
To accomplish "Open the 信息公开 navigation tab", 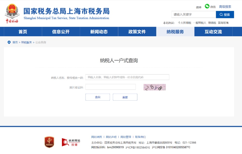I will [61, 32].
